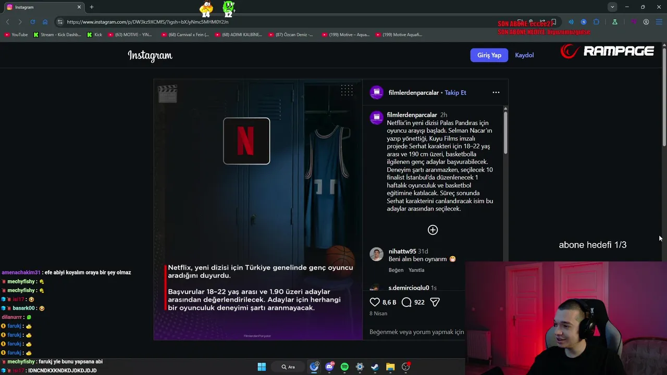Open the browser profile account icon
This screenshot has height=375, width=667.
point(646,22)
